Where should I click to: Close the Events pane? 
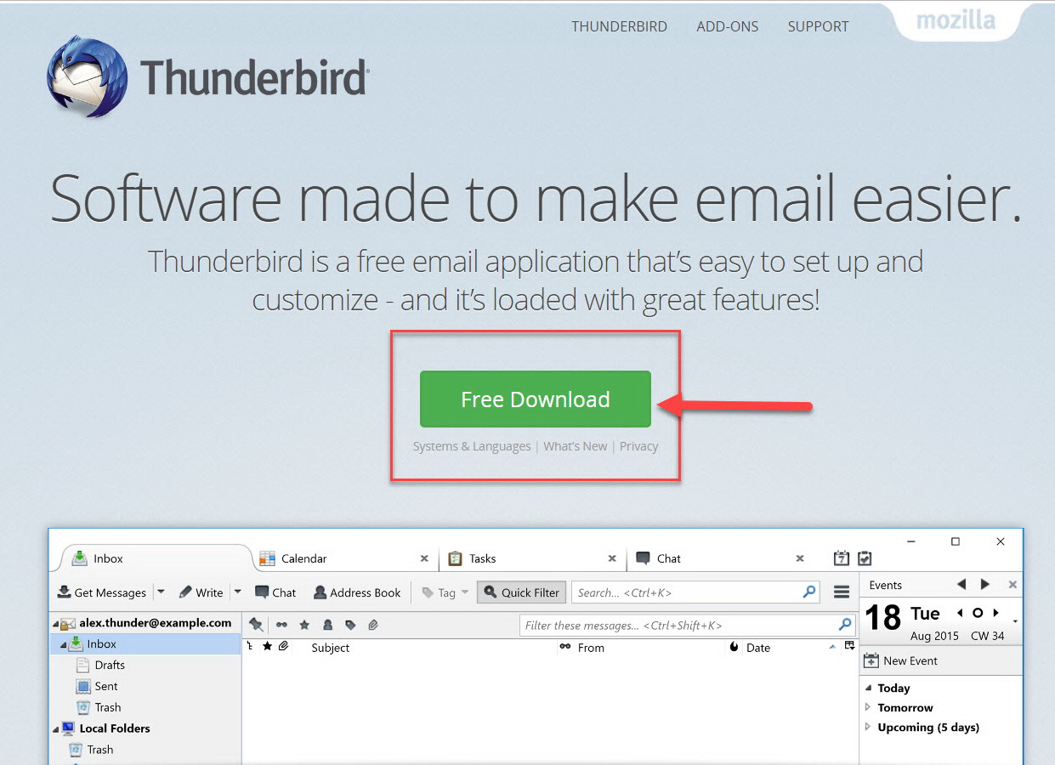(x=1012, y=585)
